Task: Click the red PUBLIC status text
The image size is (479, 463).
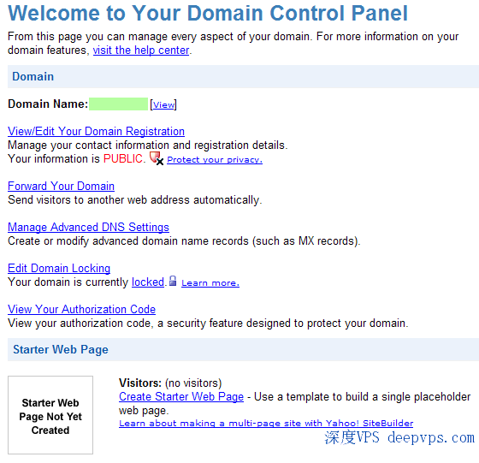Action: coord(123,158)
